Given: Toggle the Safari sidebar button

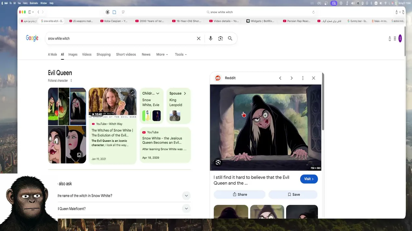Looking at the screenshot, I should 29,12.
